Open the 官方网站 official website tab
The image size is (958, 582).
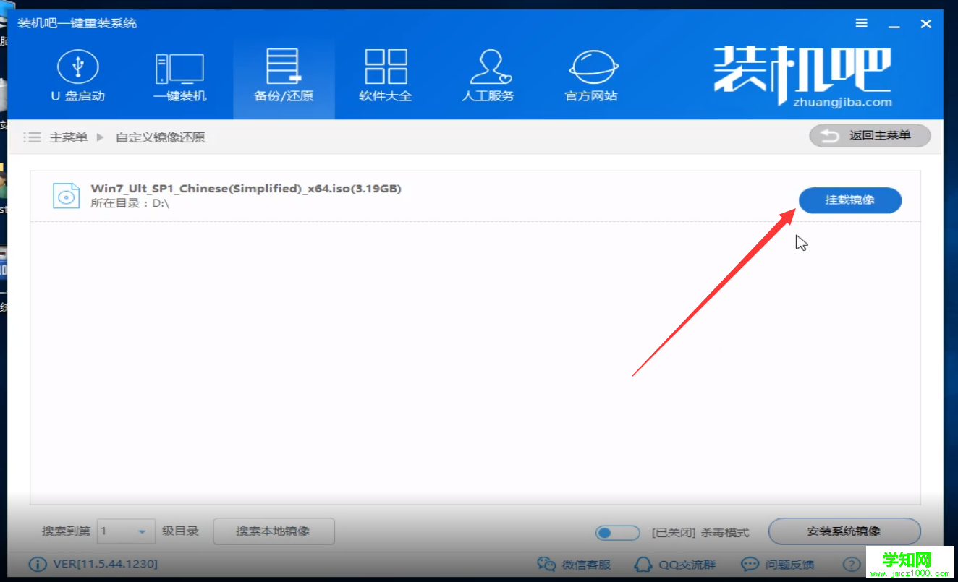pos(591,76)
